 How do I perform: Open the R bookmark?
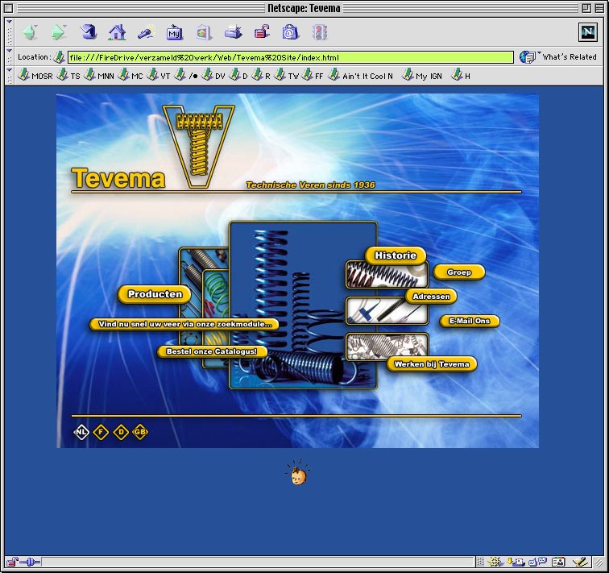261,76
